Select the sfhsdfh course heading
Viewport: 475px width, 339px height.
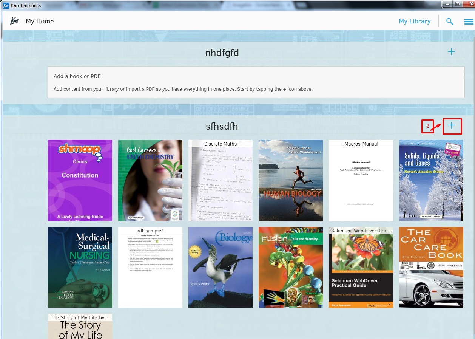click(222, 126)
